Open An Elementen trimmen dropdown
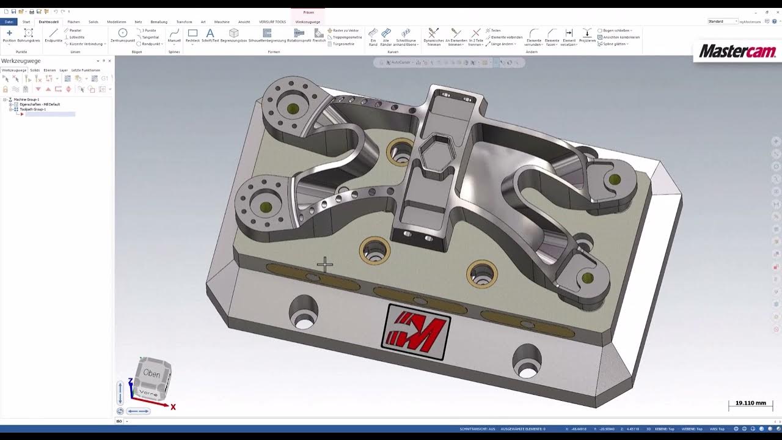This screenshot has height=440, width=782. (463, 45)
